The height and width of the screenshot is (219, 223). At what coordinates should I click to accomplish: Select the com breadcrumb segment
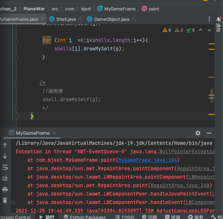[x=70, y=9]
